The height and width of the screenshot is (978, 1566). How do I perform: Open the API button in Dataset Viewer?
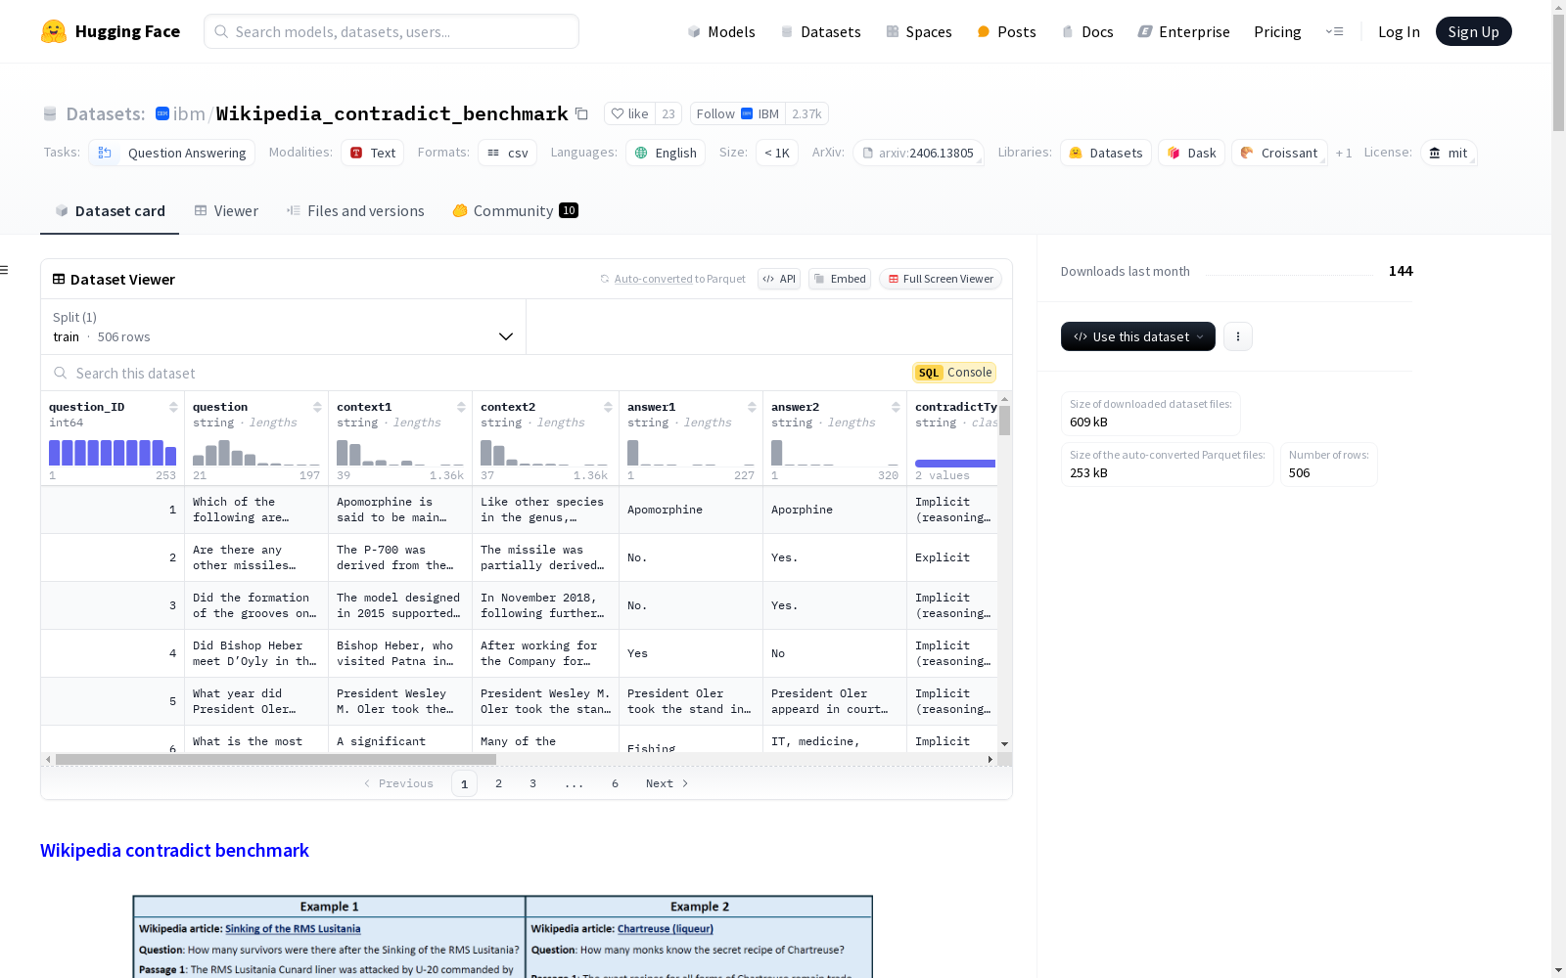pos(779,279)
